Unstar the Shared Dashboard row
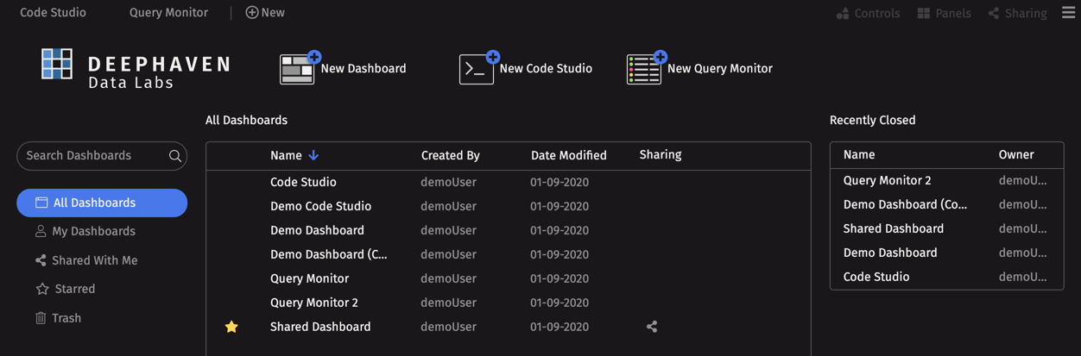 pos(231,327)
